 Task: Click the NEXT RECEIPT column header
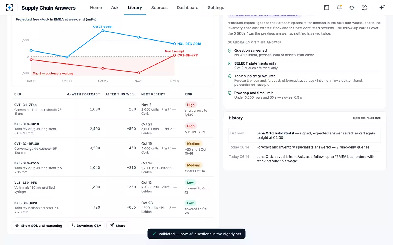(153, 94)
